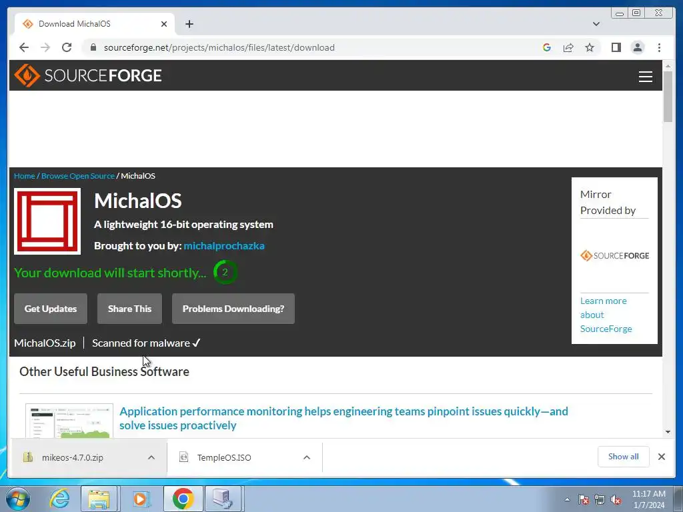Click the Scanned for malware text
Image resolution: width=683 pixels, height=512 pixels.
146,343
